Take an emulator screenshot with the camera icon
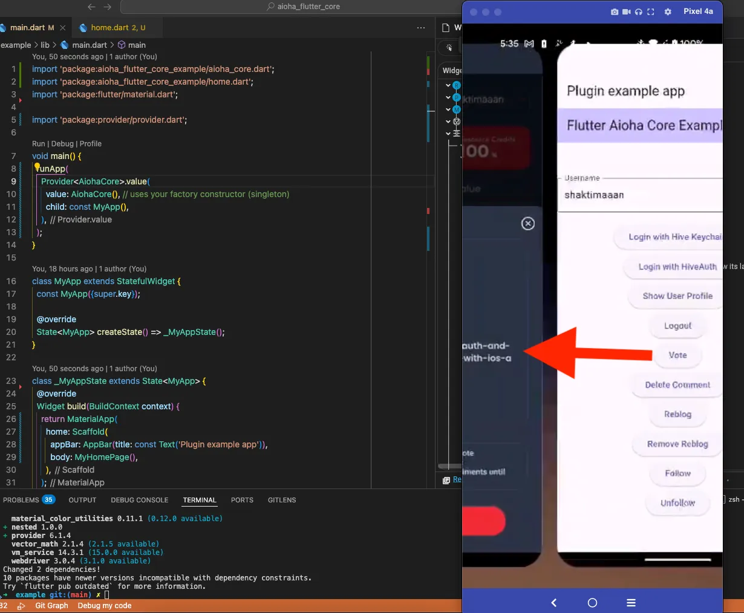Screen dimensions: 744x613 (615, 12)
